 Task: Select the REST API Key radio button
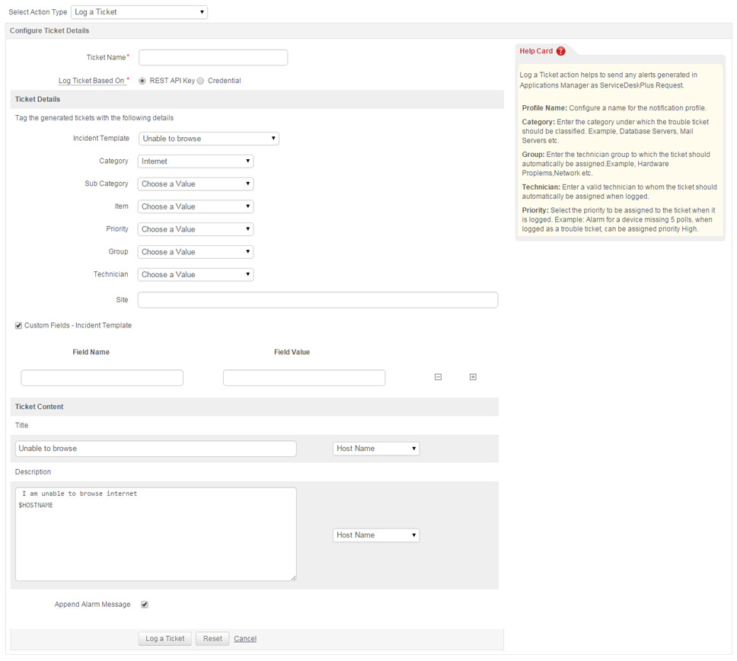pos(142,81)
